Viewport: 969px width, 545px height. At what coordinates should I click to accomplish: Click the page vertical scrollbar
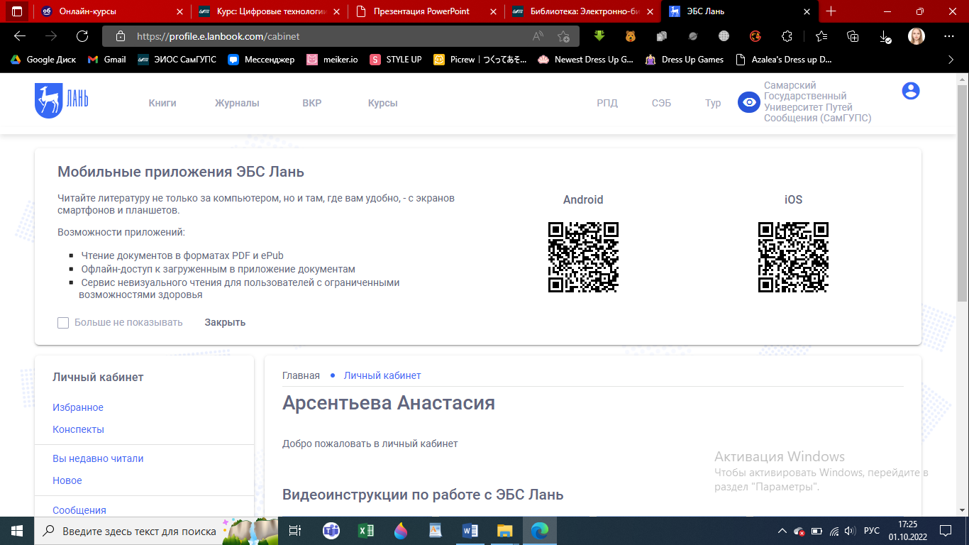pyautogui.click(x=963, y=192)
